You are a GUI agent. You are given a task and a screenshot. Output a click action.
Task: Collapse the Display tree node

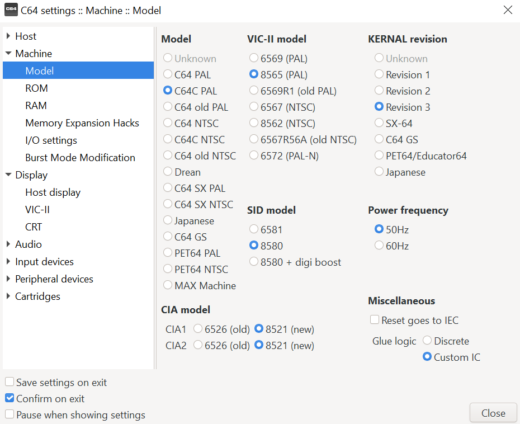[8, 175]
